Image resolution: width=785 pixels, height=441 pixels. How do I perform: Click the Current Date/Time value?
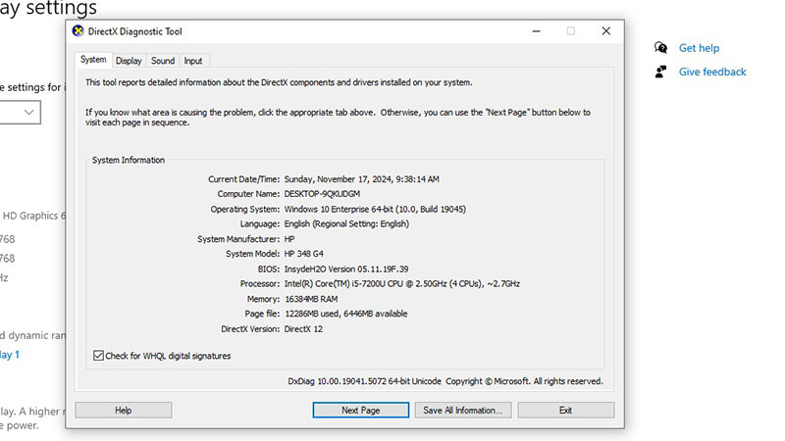(x=361, y=179)
